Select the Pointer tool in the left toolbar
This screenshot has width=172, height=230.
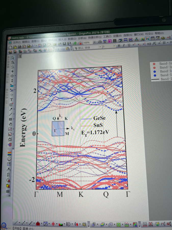(x=13, y=58)
